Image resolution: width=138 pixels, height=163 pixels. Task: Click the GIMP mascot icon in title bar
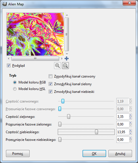pos(5,4)
